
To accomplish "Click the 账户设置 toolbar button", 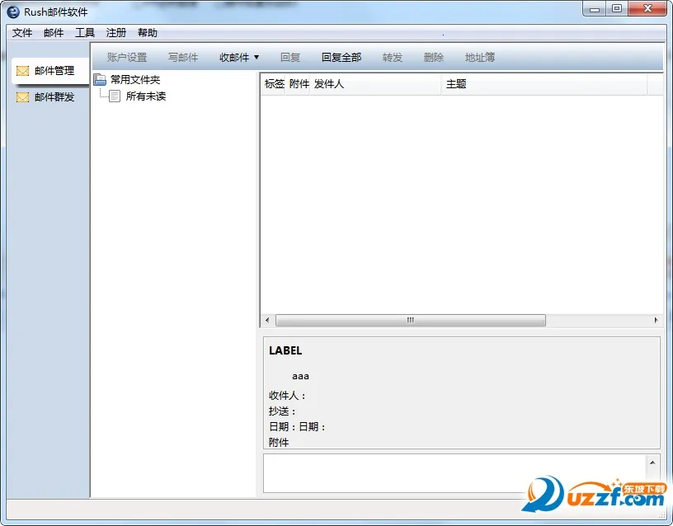I will click(x=127, y=58).
